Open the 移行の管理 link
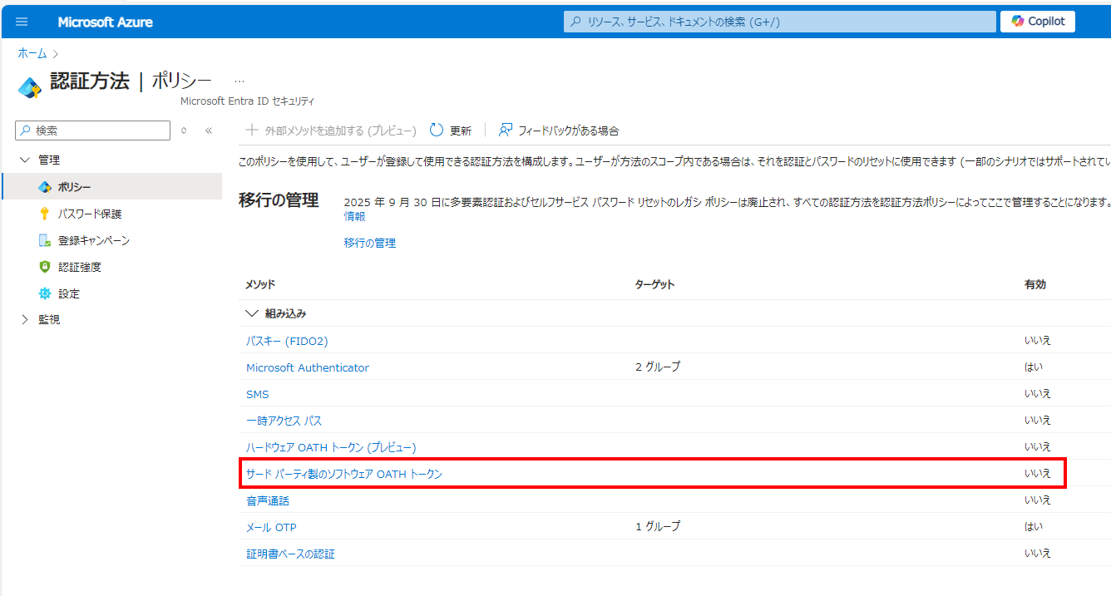The height and width of the screenshot is (596, 1111). coord(369,242)
